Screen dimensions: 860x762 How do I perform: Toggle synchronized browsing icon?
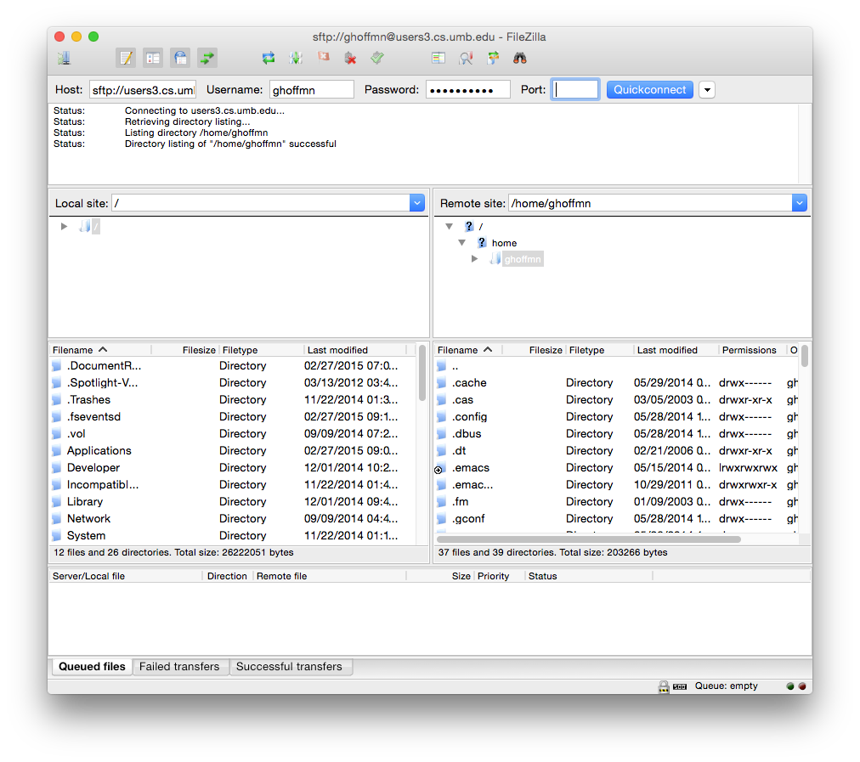[493, 58]
